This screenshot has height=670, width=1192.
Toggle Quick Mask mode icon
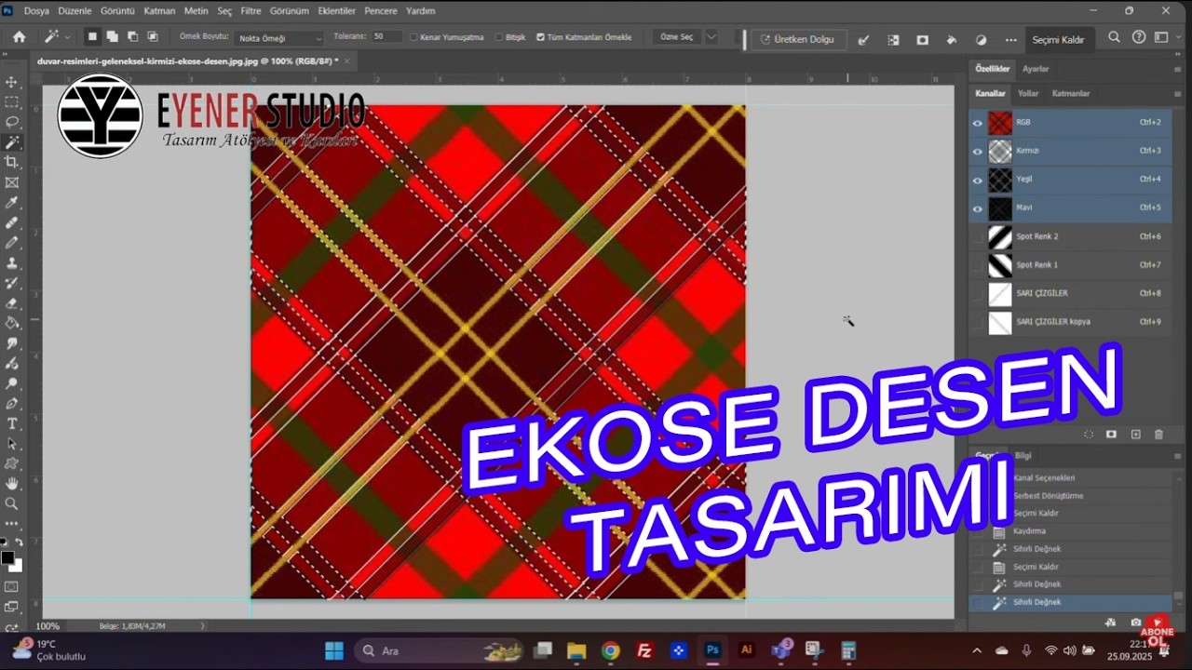tap(12, 586)
